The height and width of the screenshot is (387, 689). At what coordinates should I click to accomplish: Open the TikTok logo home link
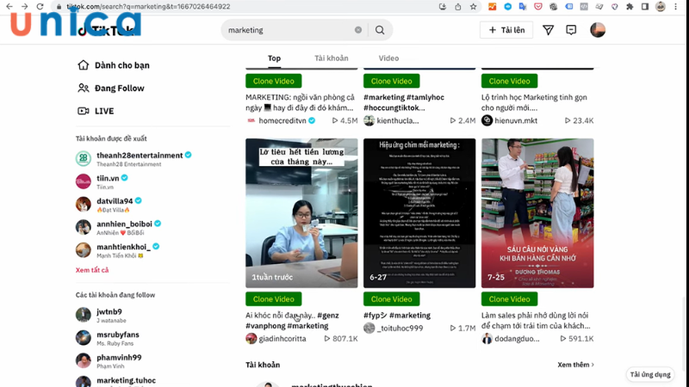pyautogui.click(x=105, y=30)
